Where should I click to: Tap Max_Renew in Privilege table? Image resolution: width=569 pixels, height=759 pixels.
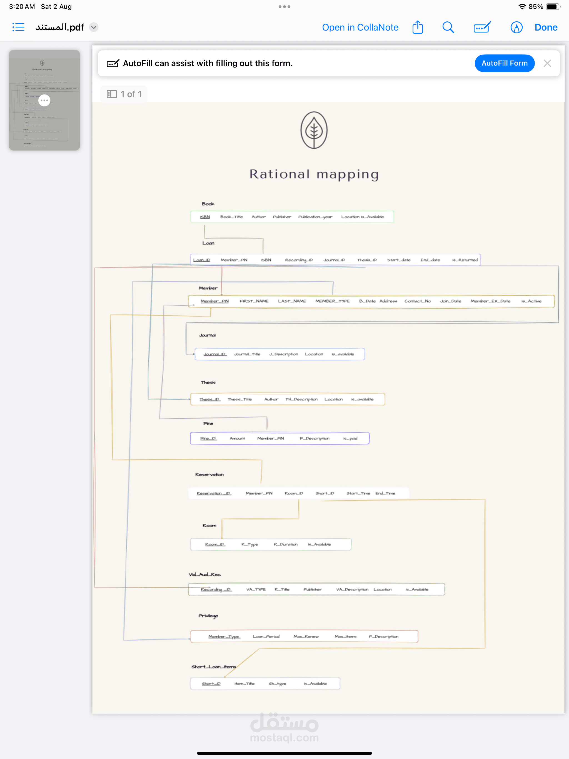(306, 637)
